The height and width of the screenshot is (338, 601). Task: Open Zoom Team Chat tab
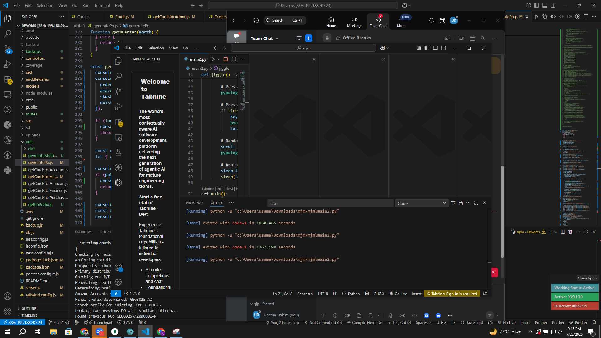pos(378,21)
